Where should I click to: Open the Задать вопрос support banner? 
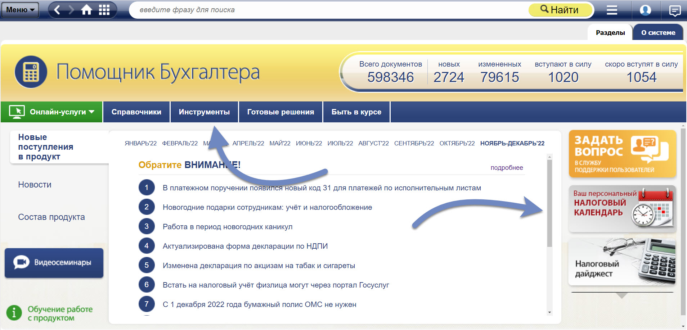[x=623, y=154]
